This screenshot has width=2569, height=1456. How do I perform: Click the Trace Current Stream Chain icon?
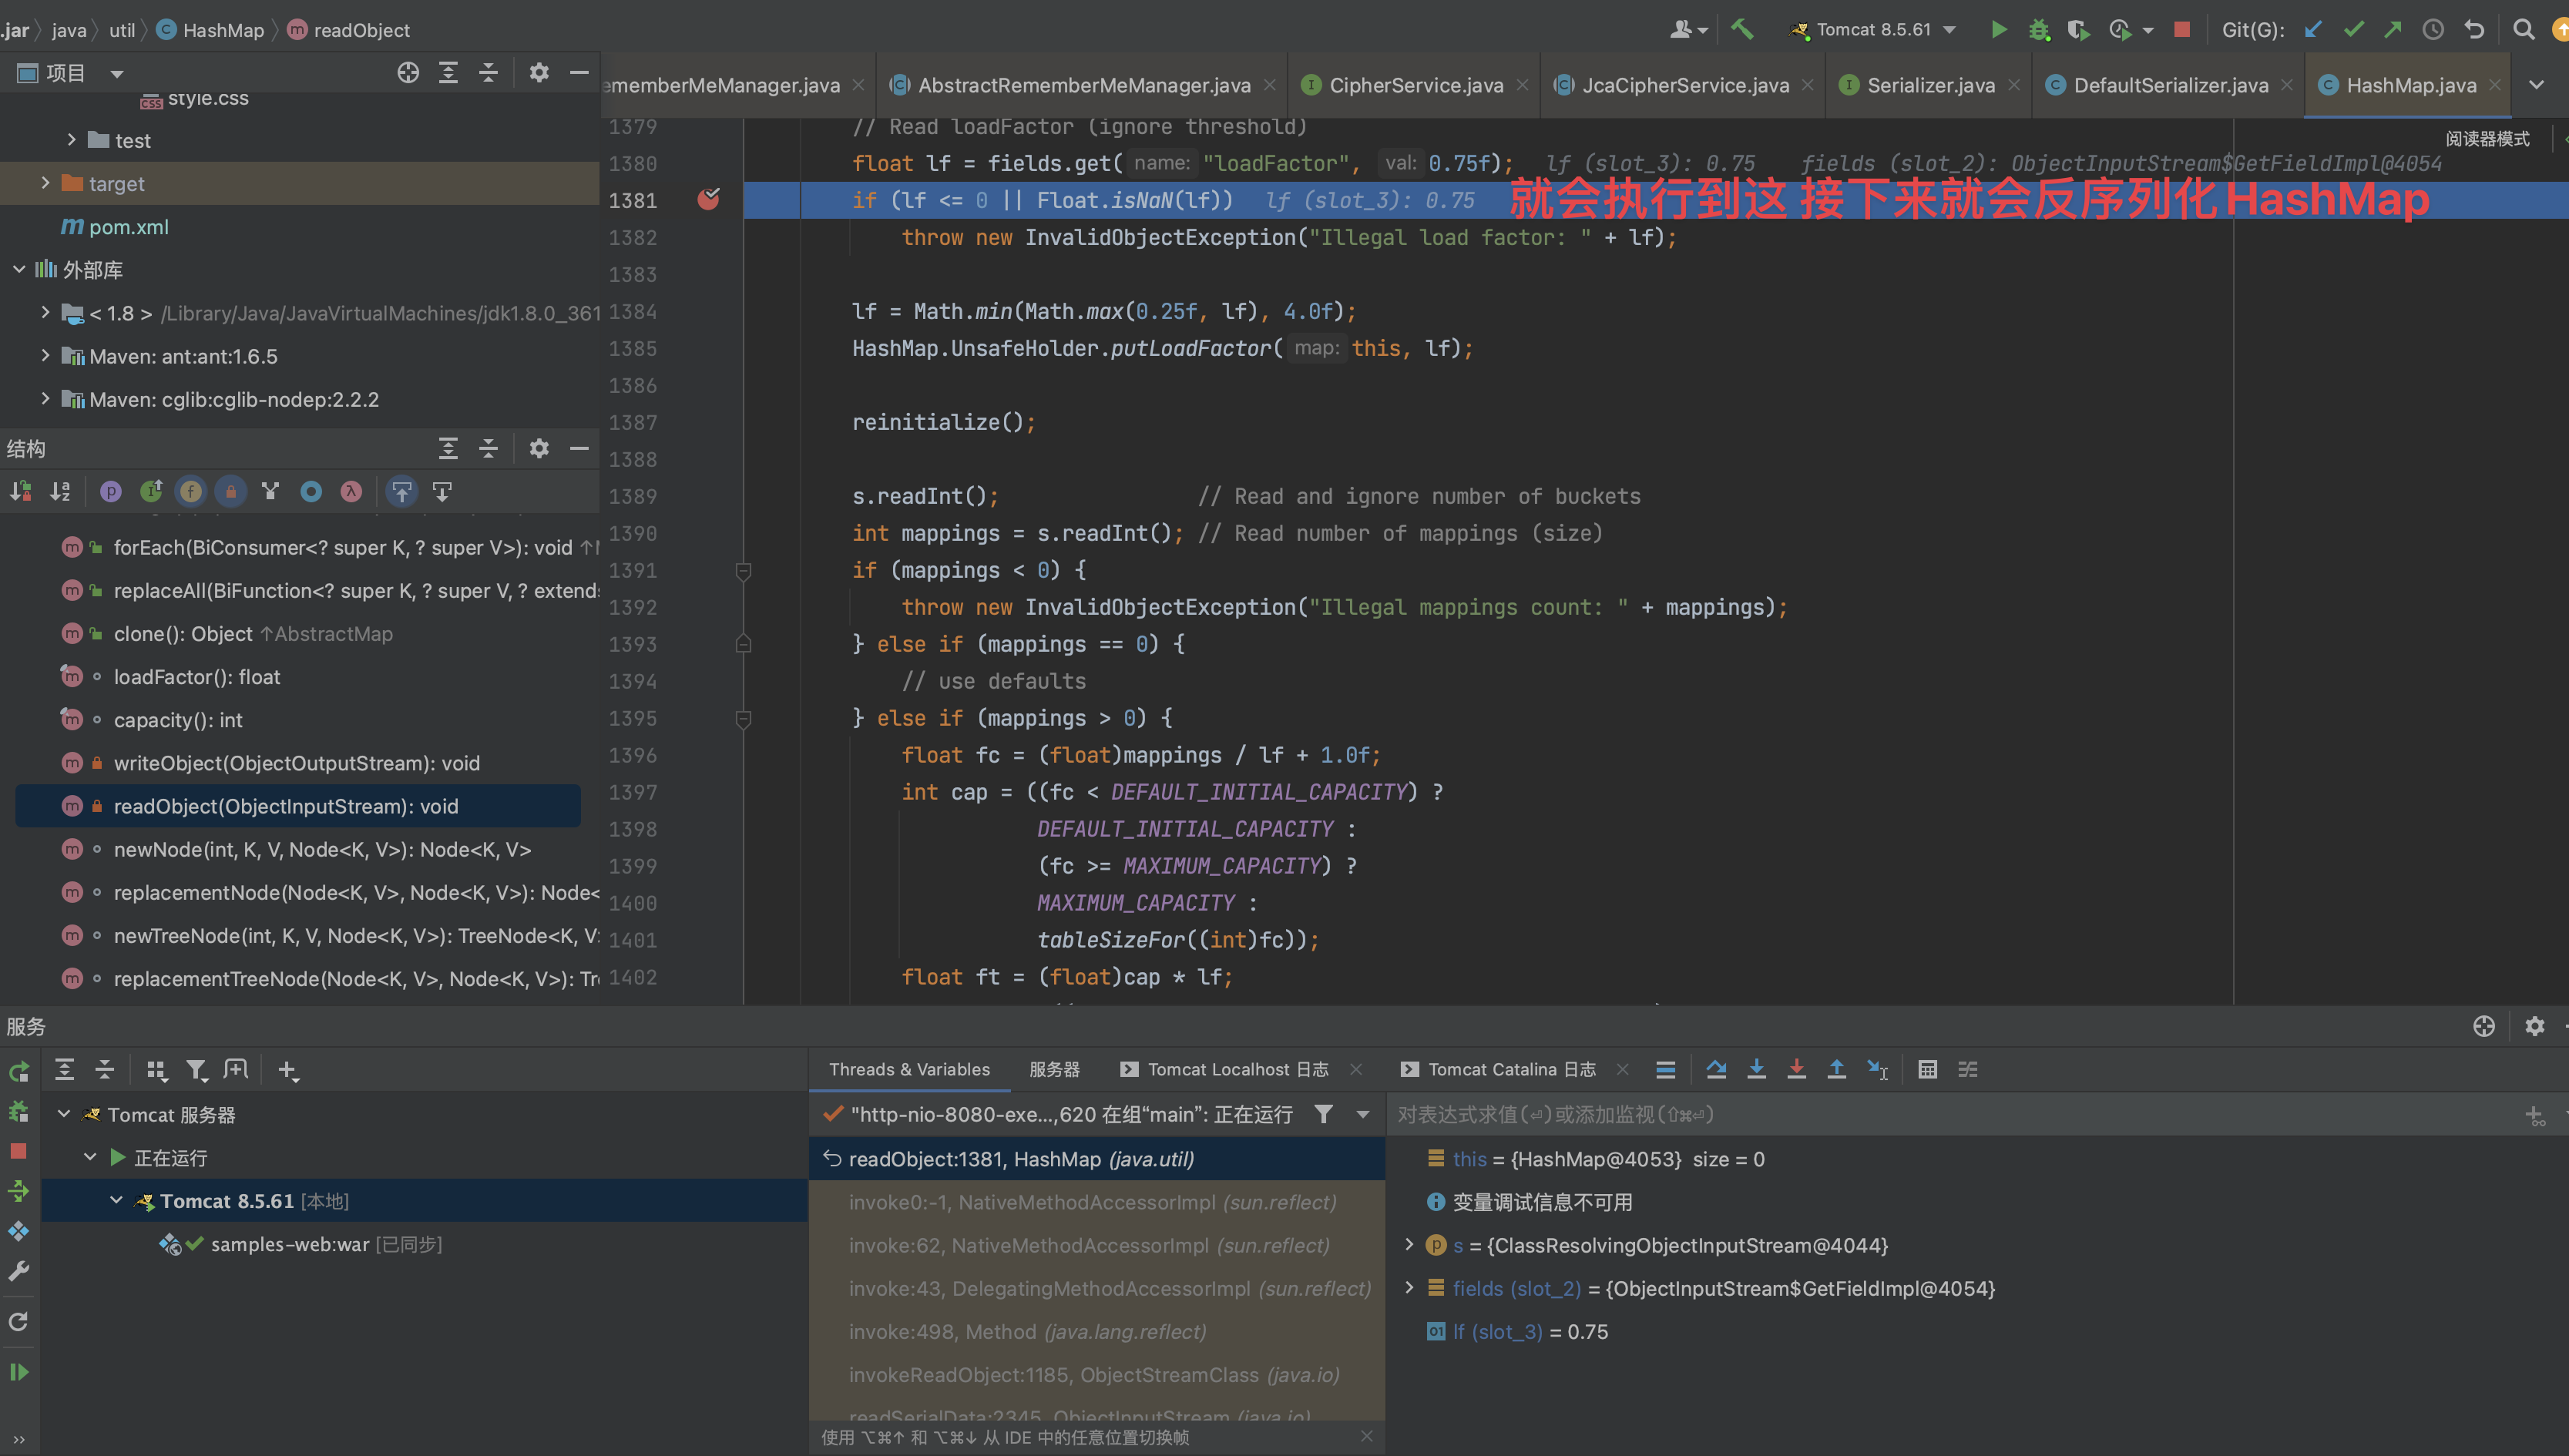point(1967,1069)
